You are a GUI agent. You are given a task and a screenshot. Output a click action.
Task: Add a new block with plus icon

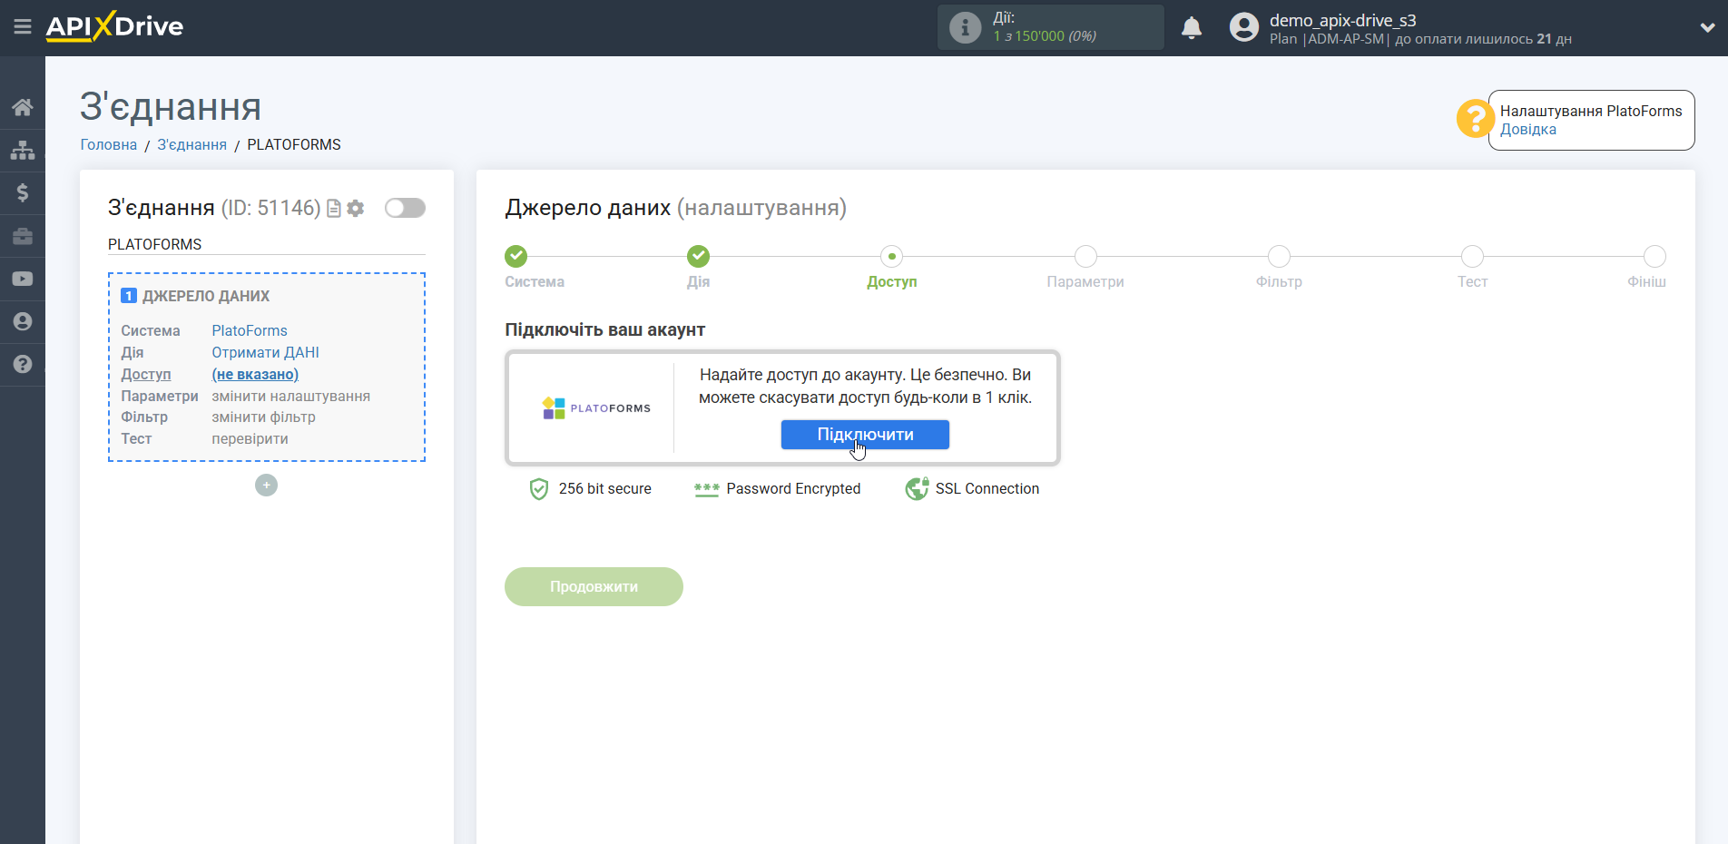[x=266, y=486]
